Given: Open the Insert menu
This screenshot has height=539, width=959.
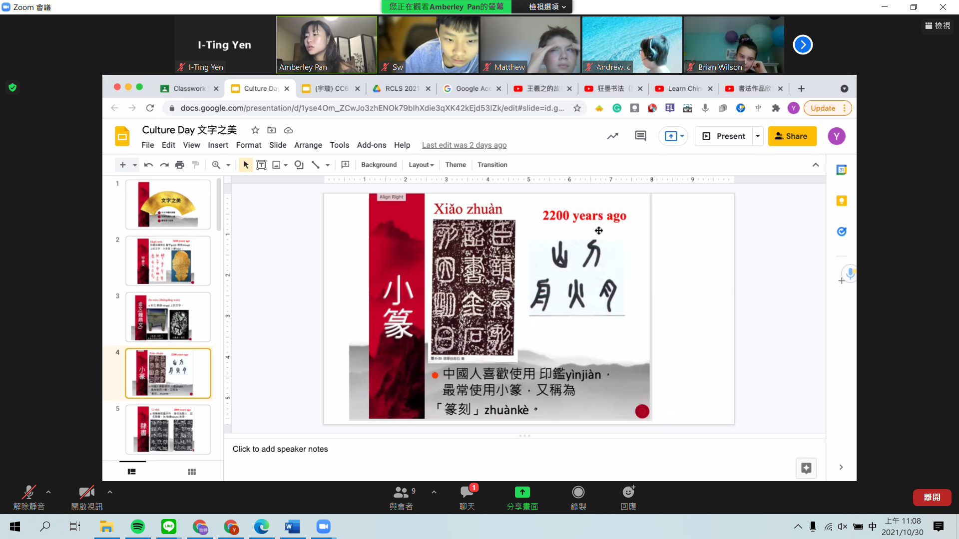Looking at the screenshot, I should [218, 145].
